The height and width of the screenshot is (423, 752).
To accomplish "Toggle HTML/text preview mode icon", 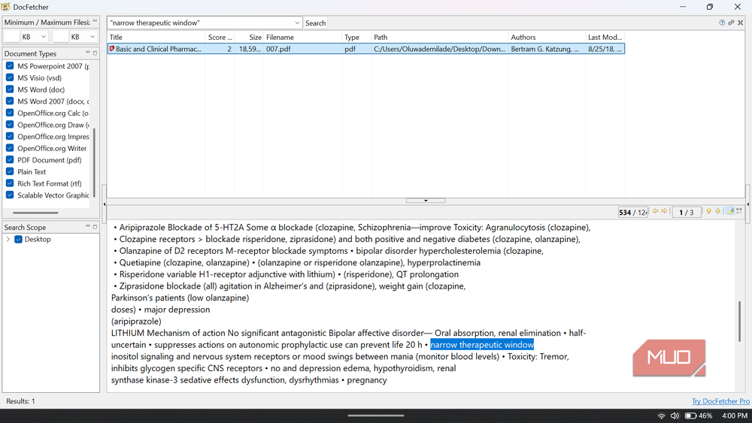I will pos(739,211).
